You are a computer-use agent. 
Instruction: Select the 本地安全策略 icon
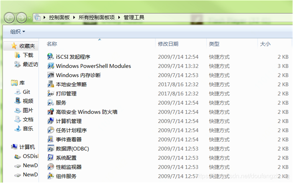pyautogui.click(x=51, y=84)
